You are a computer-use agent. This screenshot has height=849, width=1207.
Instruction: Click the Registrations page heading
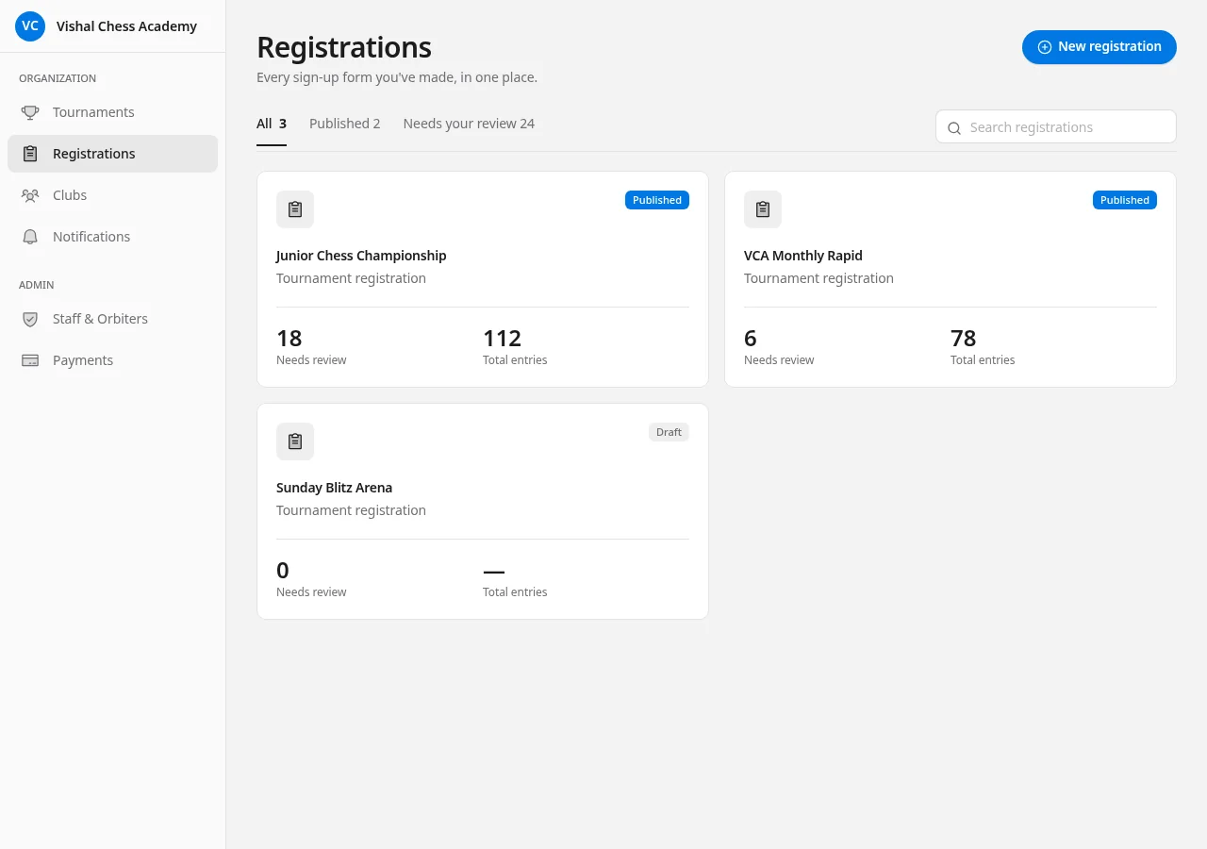click(x=344, y=47)
